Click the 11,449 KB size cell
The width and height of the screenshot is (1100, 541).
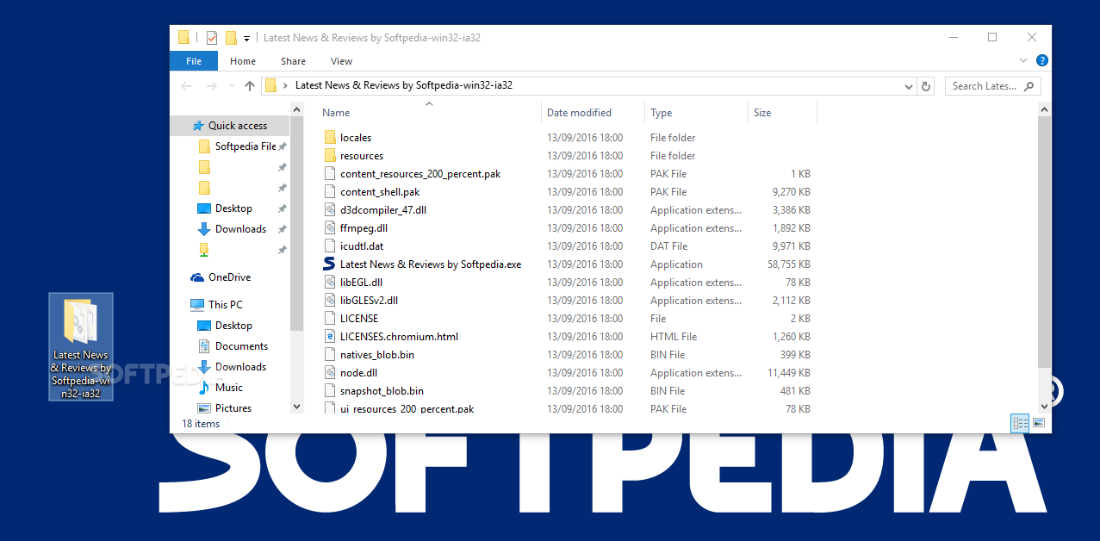[x=788, y=373]
